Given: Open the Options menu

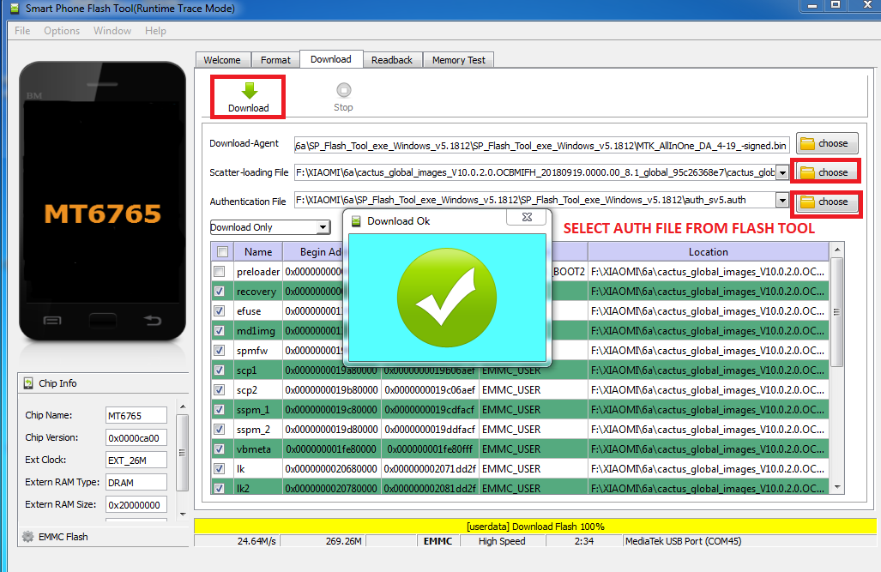Looking at the screenshot, I should coord(62,31).
